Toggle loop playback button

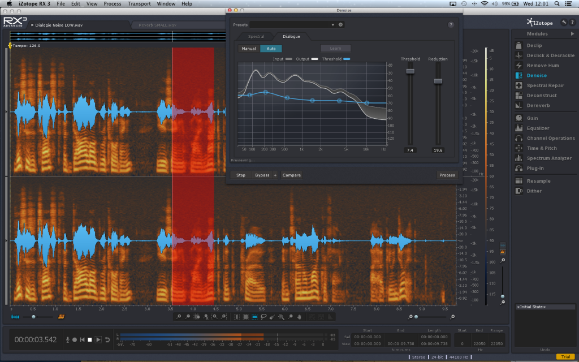107,339
